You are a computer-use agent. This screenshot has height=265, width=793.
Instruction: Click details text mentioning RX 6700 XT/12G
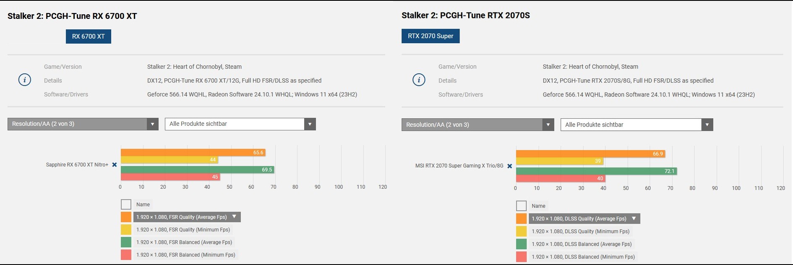point(234,81)
